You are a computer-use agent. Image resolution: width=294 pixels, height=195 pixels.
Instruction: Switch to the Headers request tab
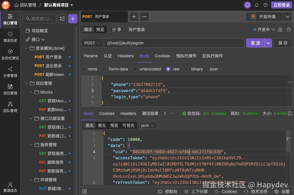125,56
